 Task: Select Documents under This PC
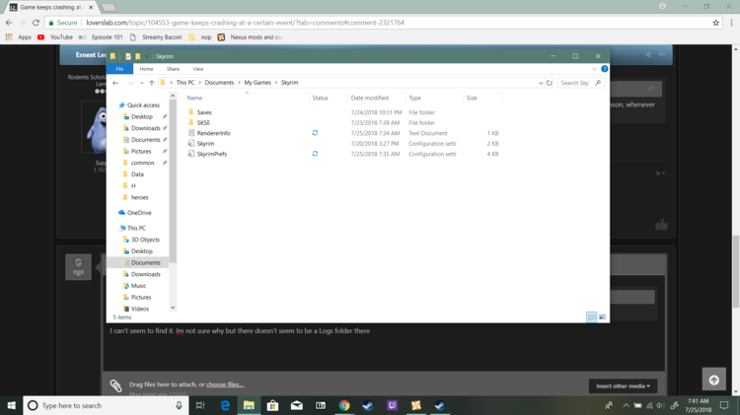pos(145,262)
